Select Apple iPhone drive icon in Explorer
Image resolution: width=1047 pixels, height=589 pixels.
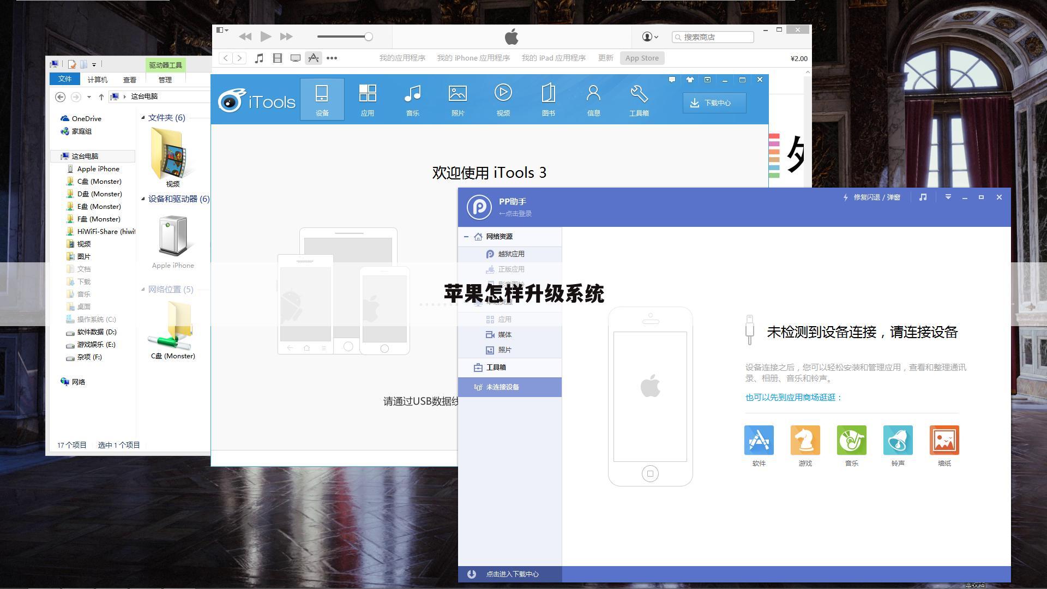coord(173,242)
